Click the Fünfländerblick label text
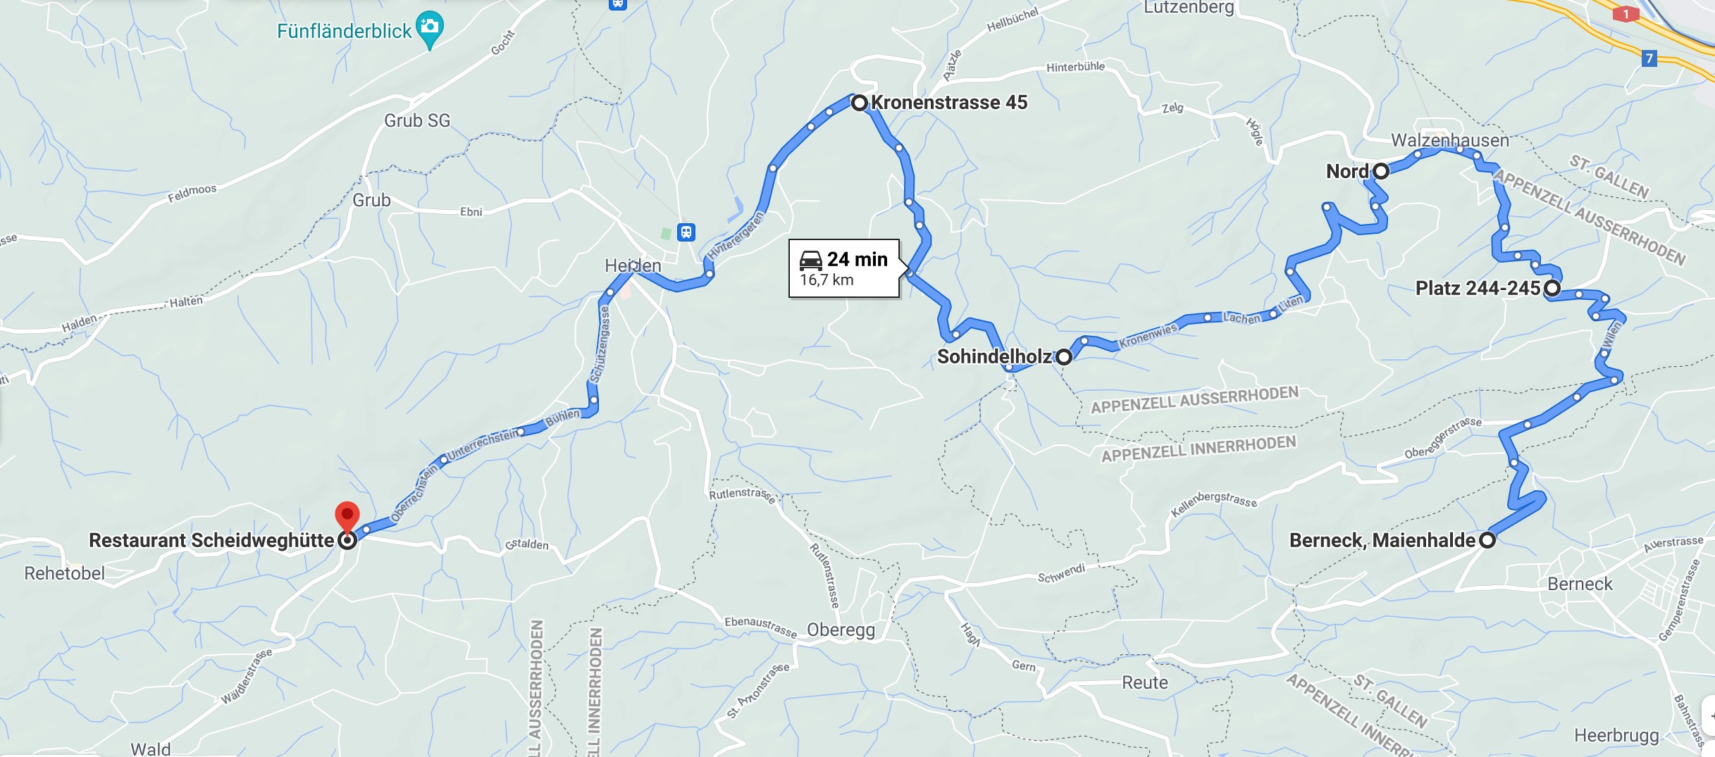Image resolution: width=1715 pixels, height=757 pixels. (344, 31)
